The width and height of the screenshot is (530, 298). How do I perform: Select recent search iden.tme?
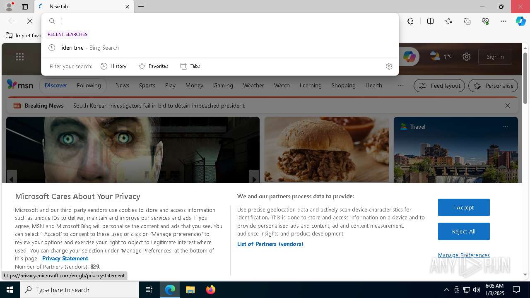click(220, 48)
